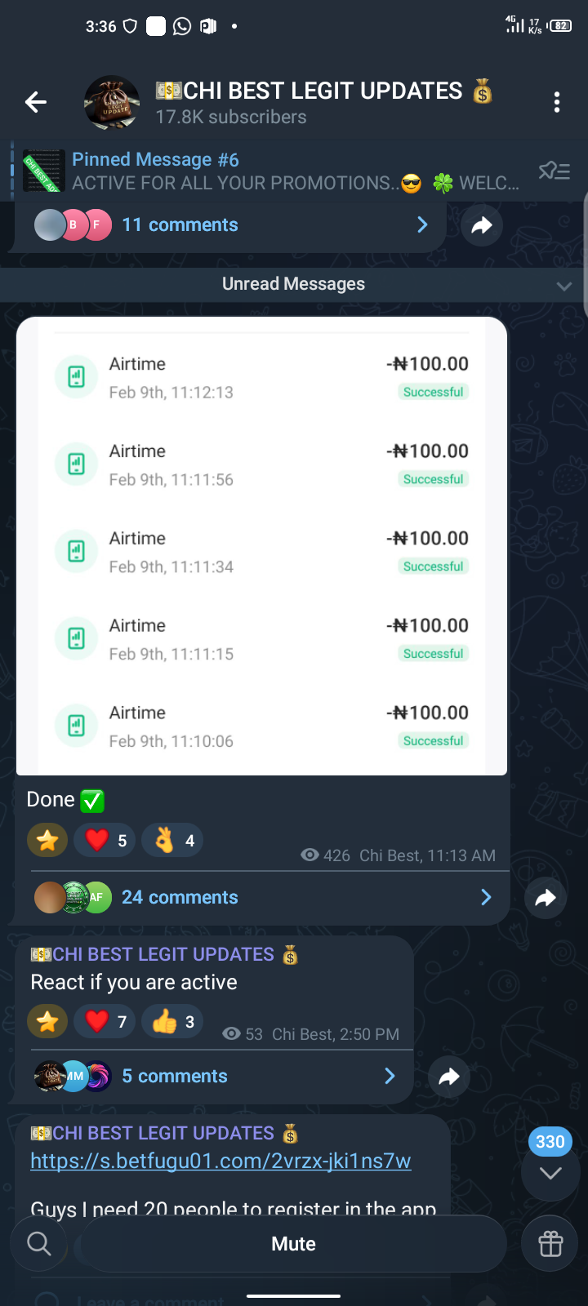
Task: Toggle thumbs up reaction with 3 count
Action: [x=173, y=1021]
